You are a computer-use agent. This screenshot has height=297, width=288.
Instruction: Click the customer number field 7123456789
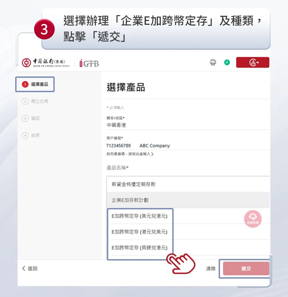(188, 146)
